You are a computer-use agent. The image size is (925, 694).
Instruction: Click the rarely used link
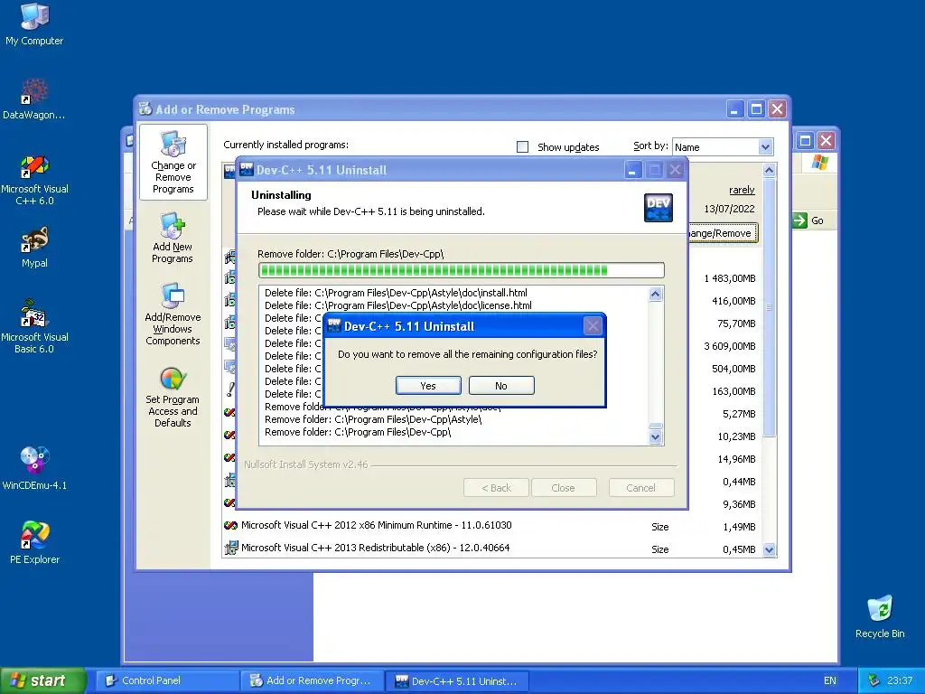(x=742, y=190)
